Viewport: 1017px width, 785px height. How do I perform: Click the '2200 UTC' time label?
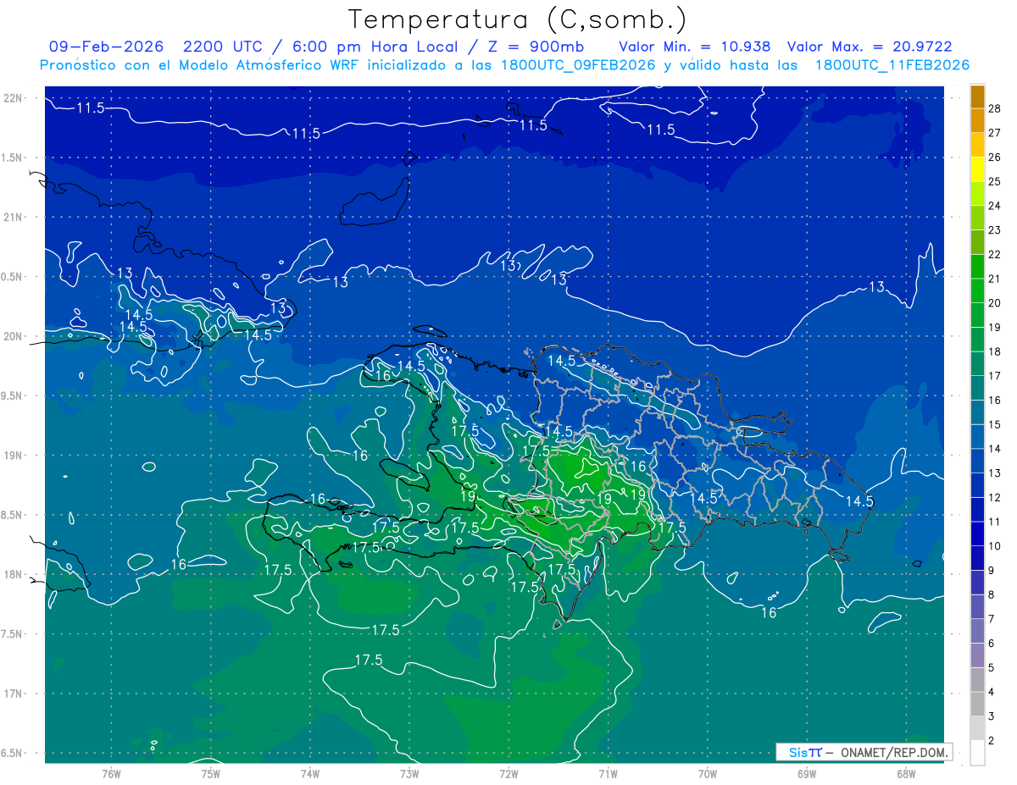(x=224, y=47)
